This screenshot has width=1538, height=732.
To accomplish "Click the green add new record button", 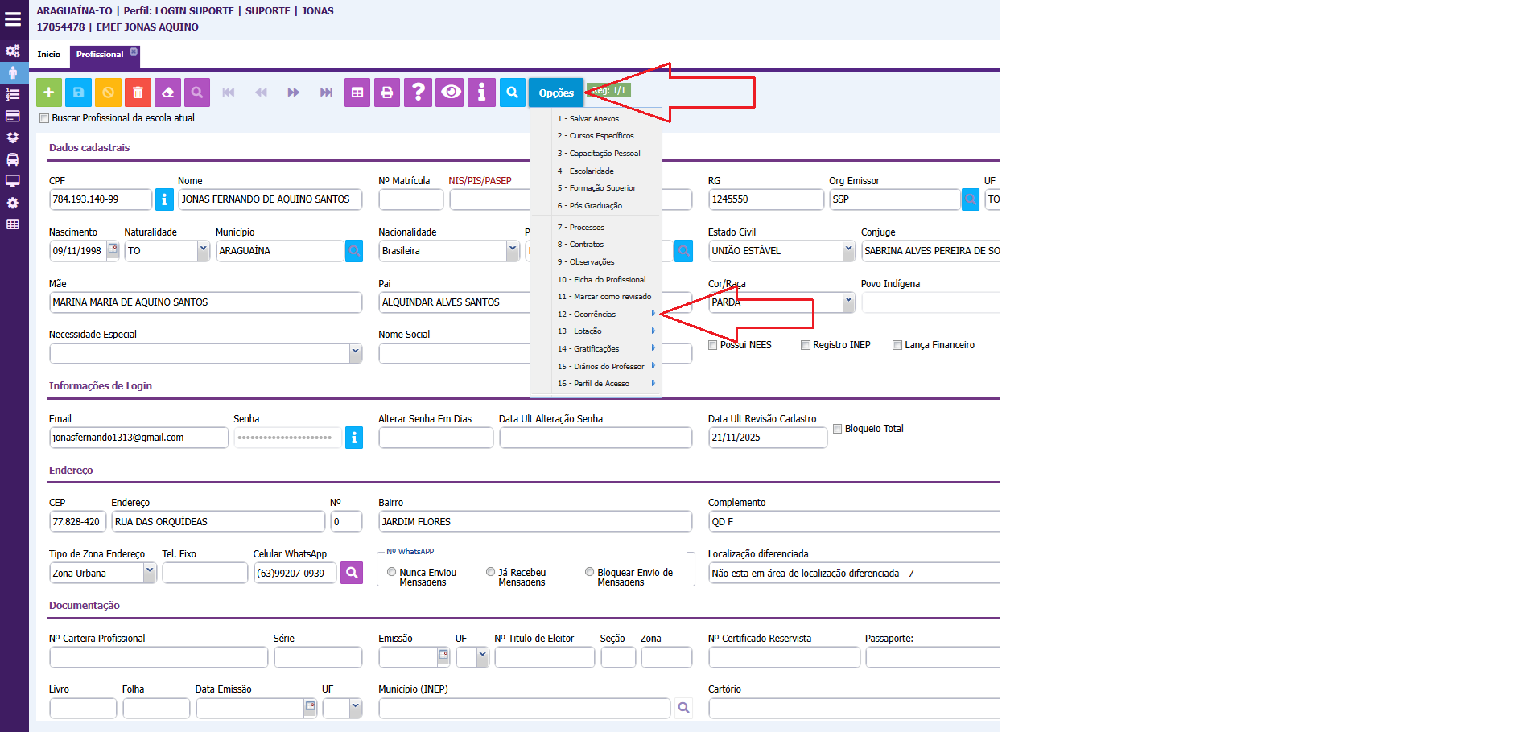I will point(49,93).
